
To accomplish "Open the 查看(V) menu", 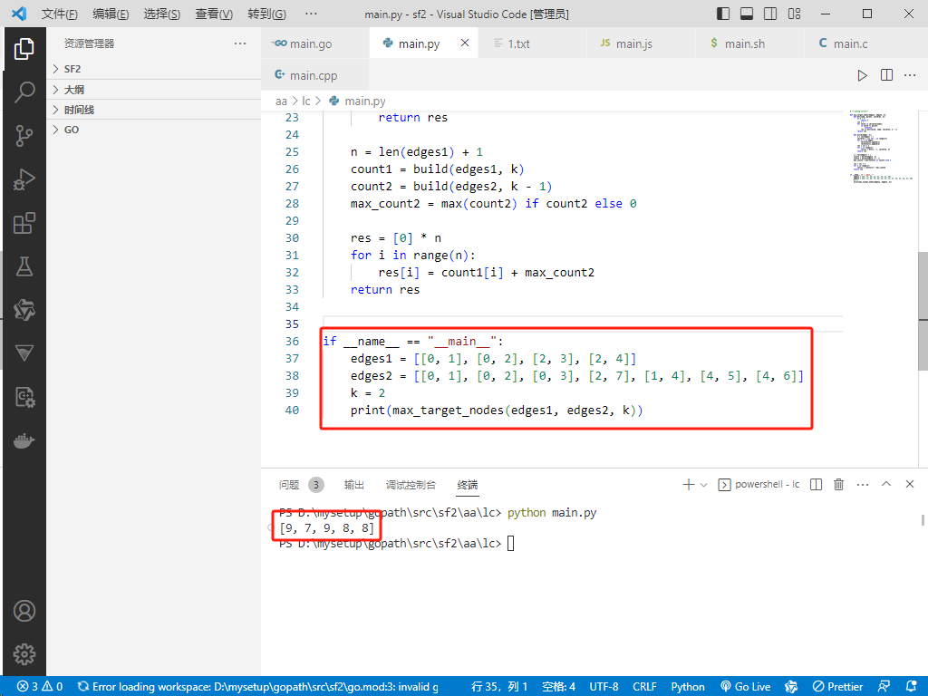I will pos(214,14).
